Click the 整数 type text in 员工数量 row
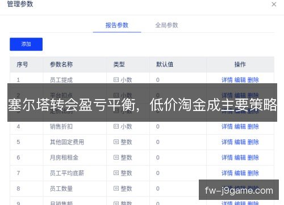The image size is (284, 205). [126, 189]
